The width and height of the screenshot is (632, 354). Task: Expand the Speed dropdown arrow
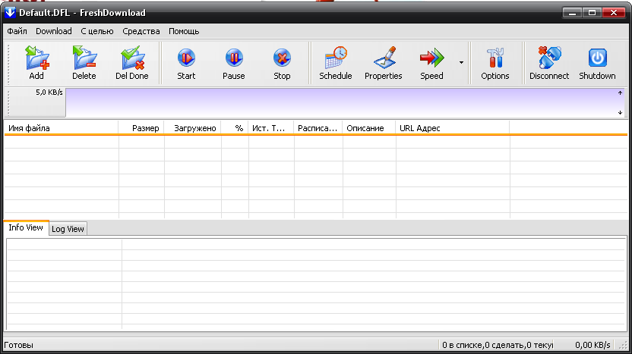pos(461,63)
